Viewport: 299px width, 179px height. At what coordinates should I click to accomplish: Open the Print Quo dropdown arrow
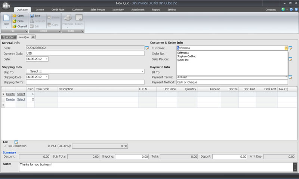tap(68, 27)
